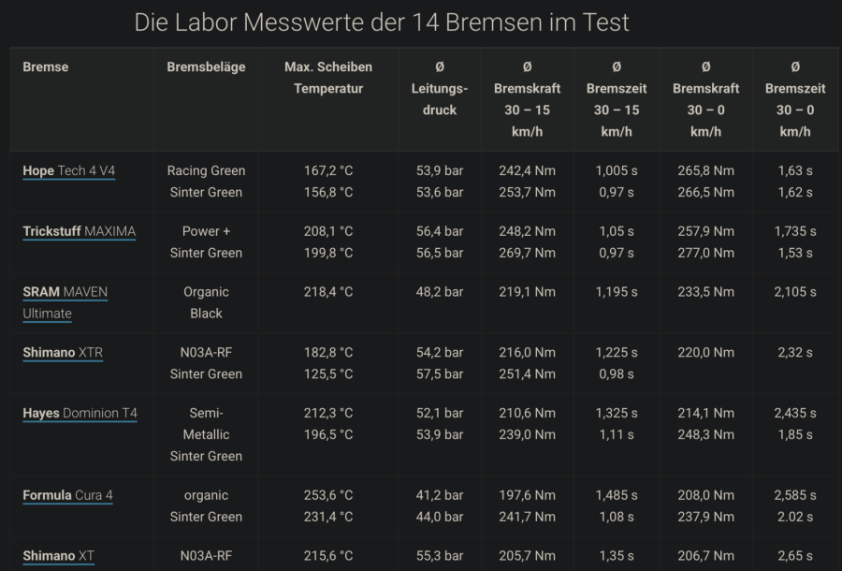Click the 2,105 s braking time value

(795, 292)
